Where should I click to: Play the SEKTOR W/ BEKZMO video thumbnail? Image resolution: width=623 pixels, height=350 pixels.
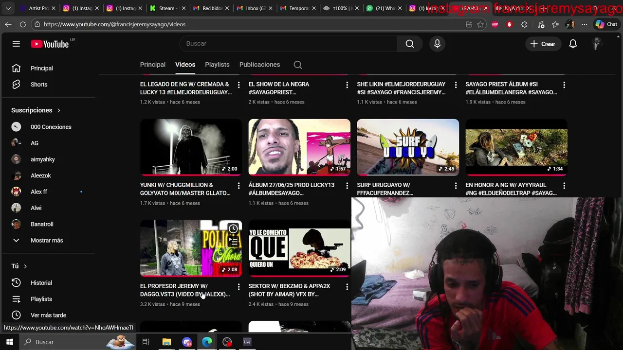299,248
